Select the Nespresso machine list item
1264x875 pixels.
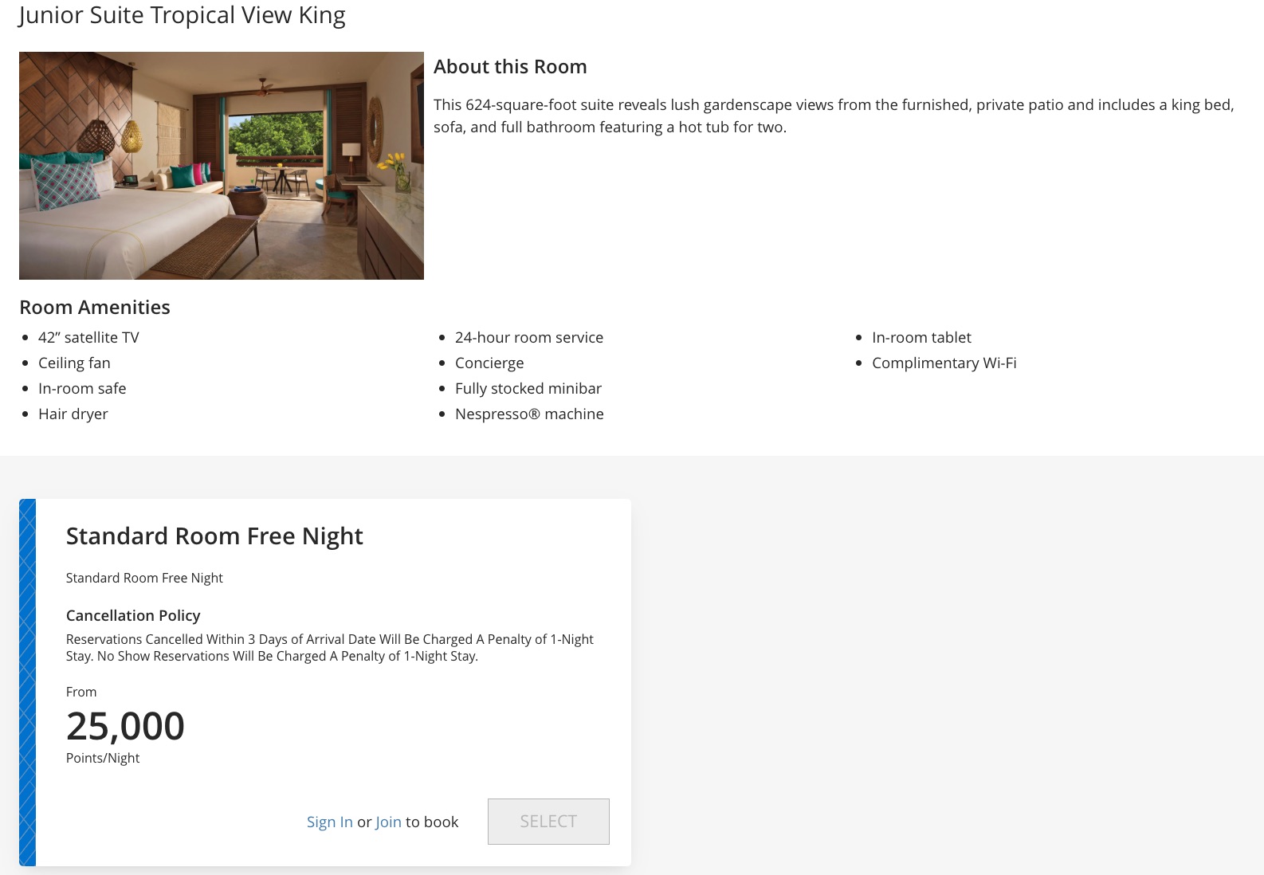(x=529, y=414)
